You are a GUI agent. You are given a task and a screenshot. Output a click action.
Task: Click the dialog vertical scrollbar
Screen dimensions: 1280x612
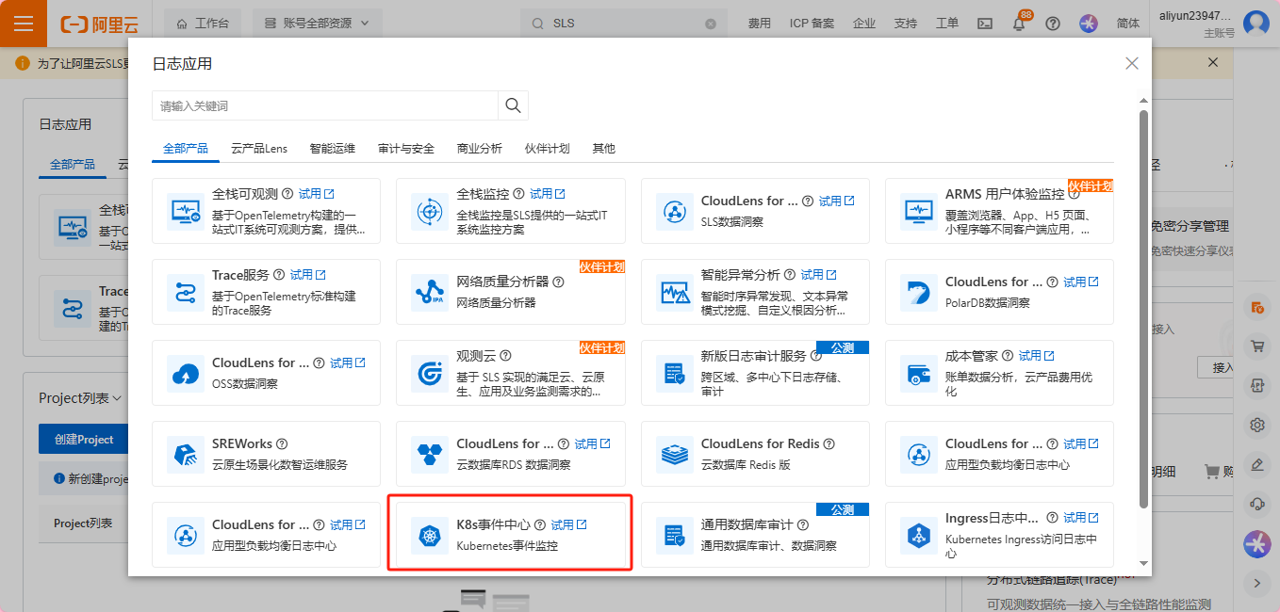coord(1144,308)
